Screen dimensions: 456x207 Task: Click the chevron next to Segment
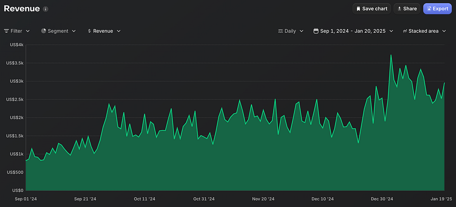click(x=73, y=31)
